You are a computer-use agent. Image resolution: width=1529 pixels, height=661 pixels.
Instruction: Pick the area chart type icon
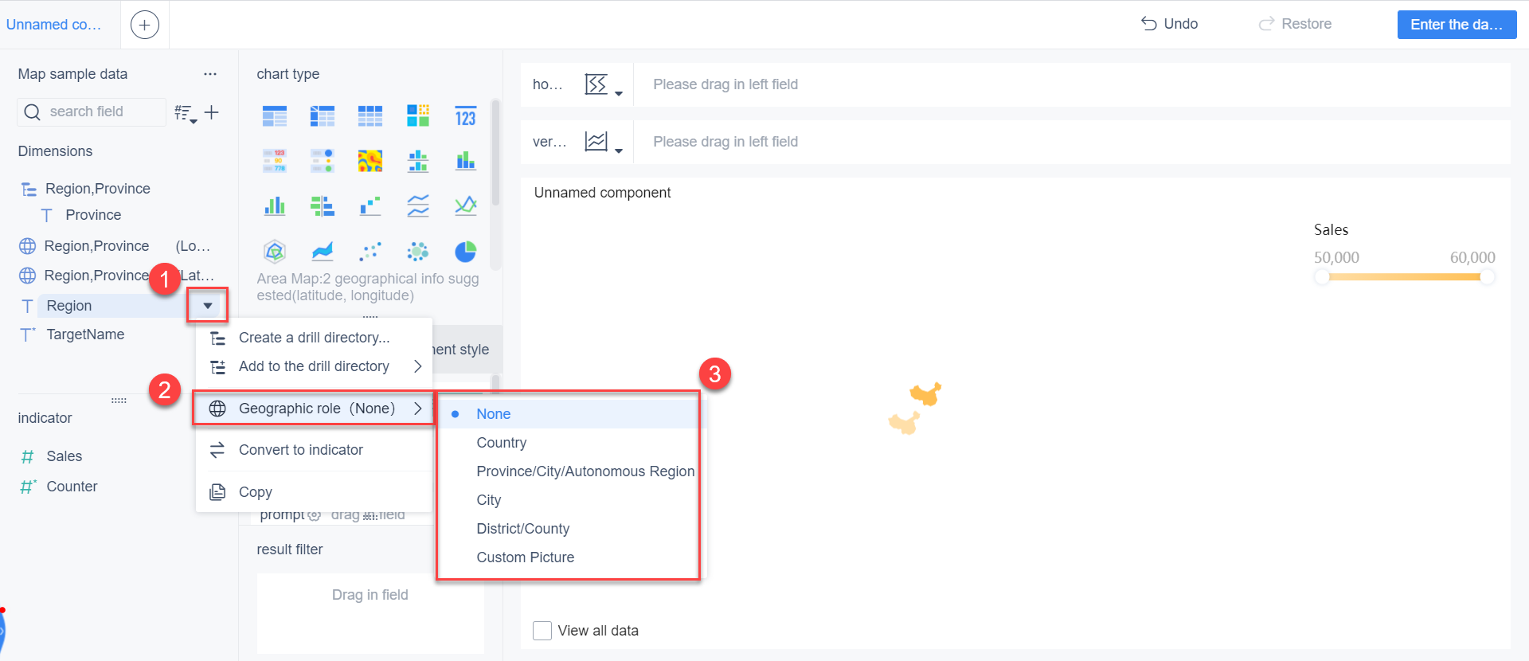[x=323, y=252]
